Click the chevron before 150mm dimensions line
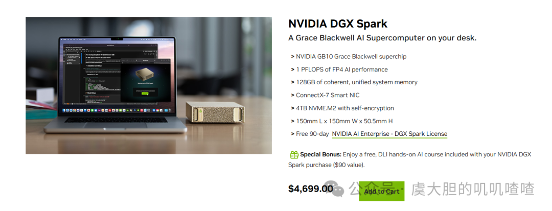Image resolution: width=552 pixels, height=211 pixels. point(292,121)
